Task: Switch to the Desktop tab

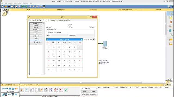Action: point(54,20)
